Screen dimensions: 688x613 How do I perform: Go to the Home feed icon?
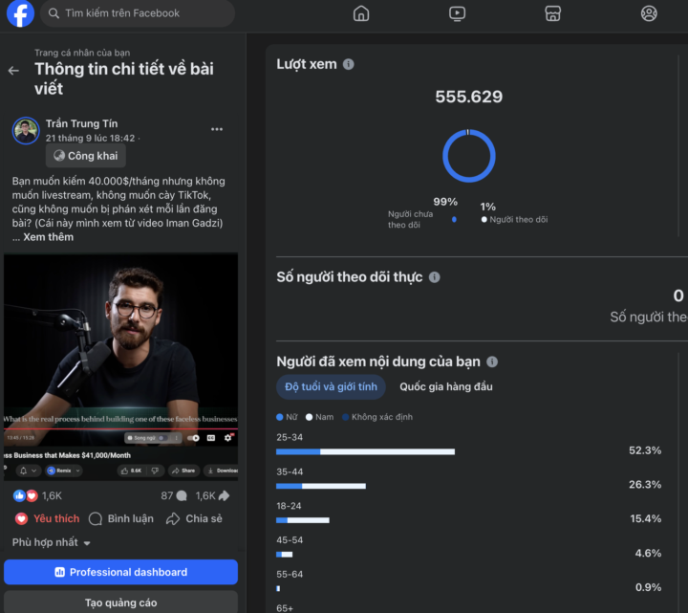tap(361, 13)
